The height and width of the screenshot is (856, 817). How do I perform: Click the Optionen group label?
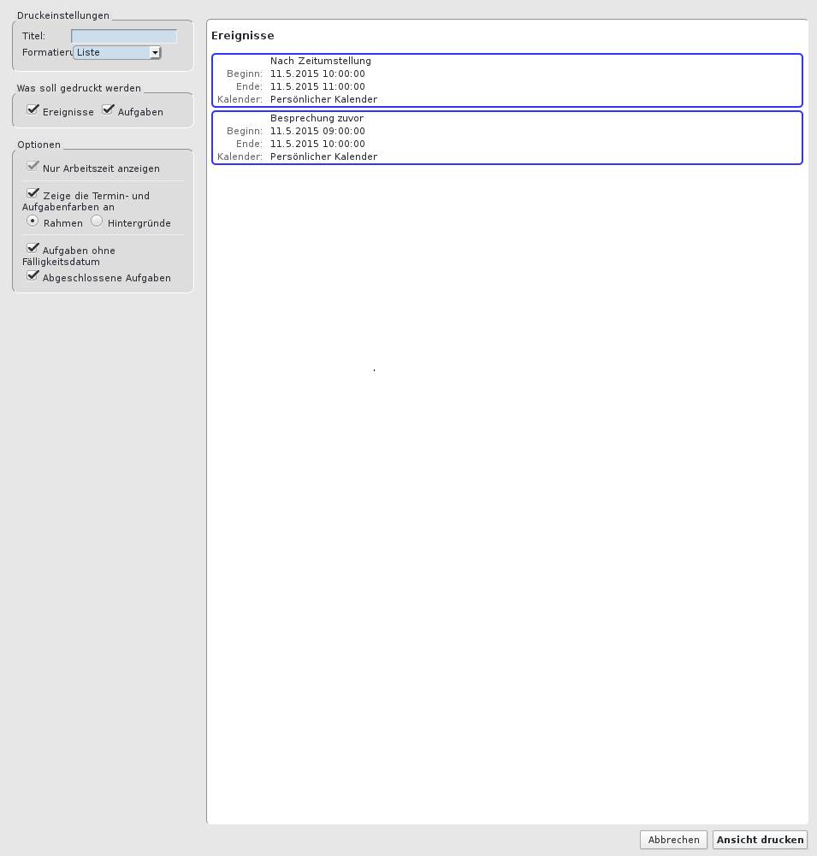[x=39, y=145]
